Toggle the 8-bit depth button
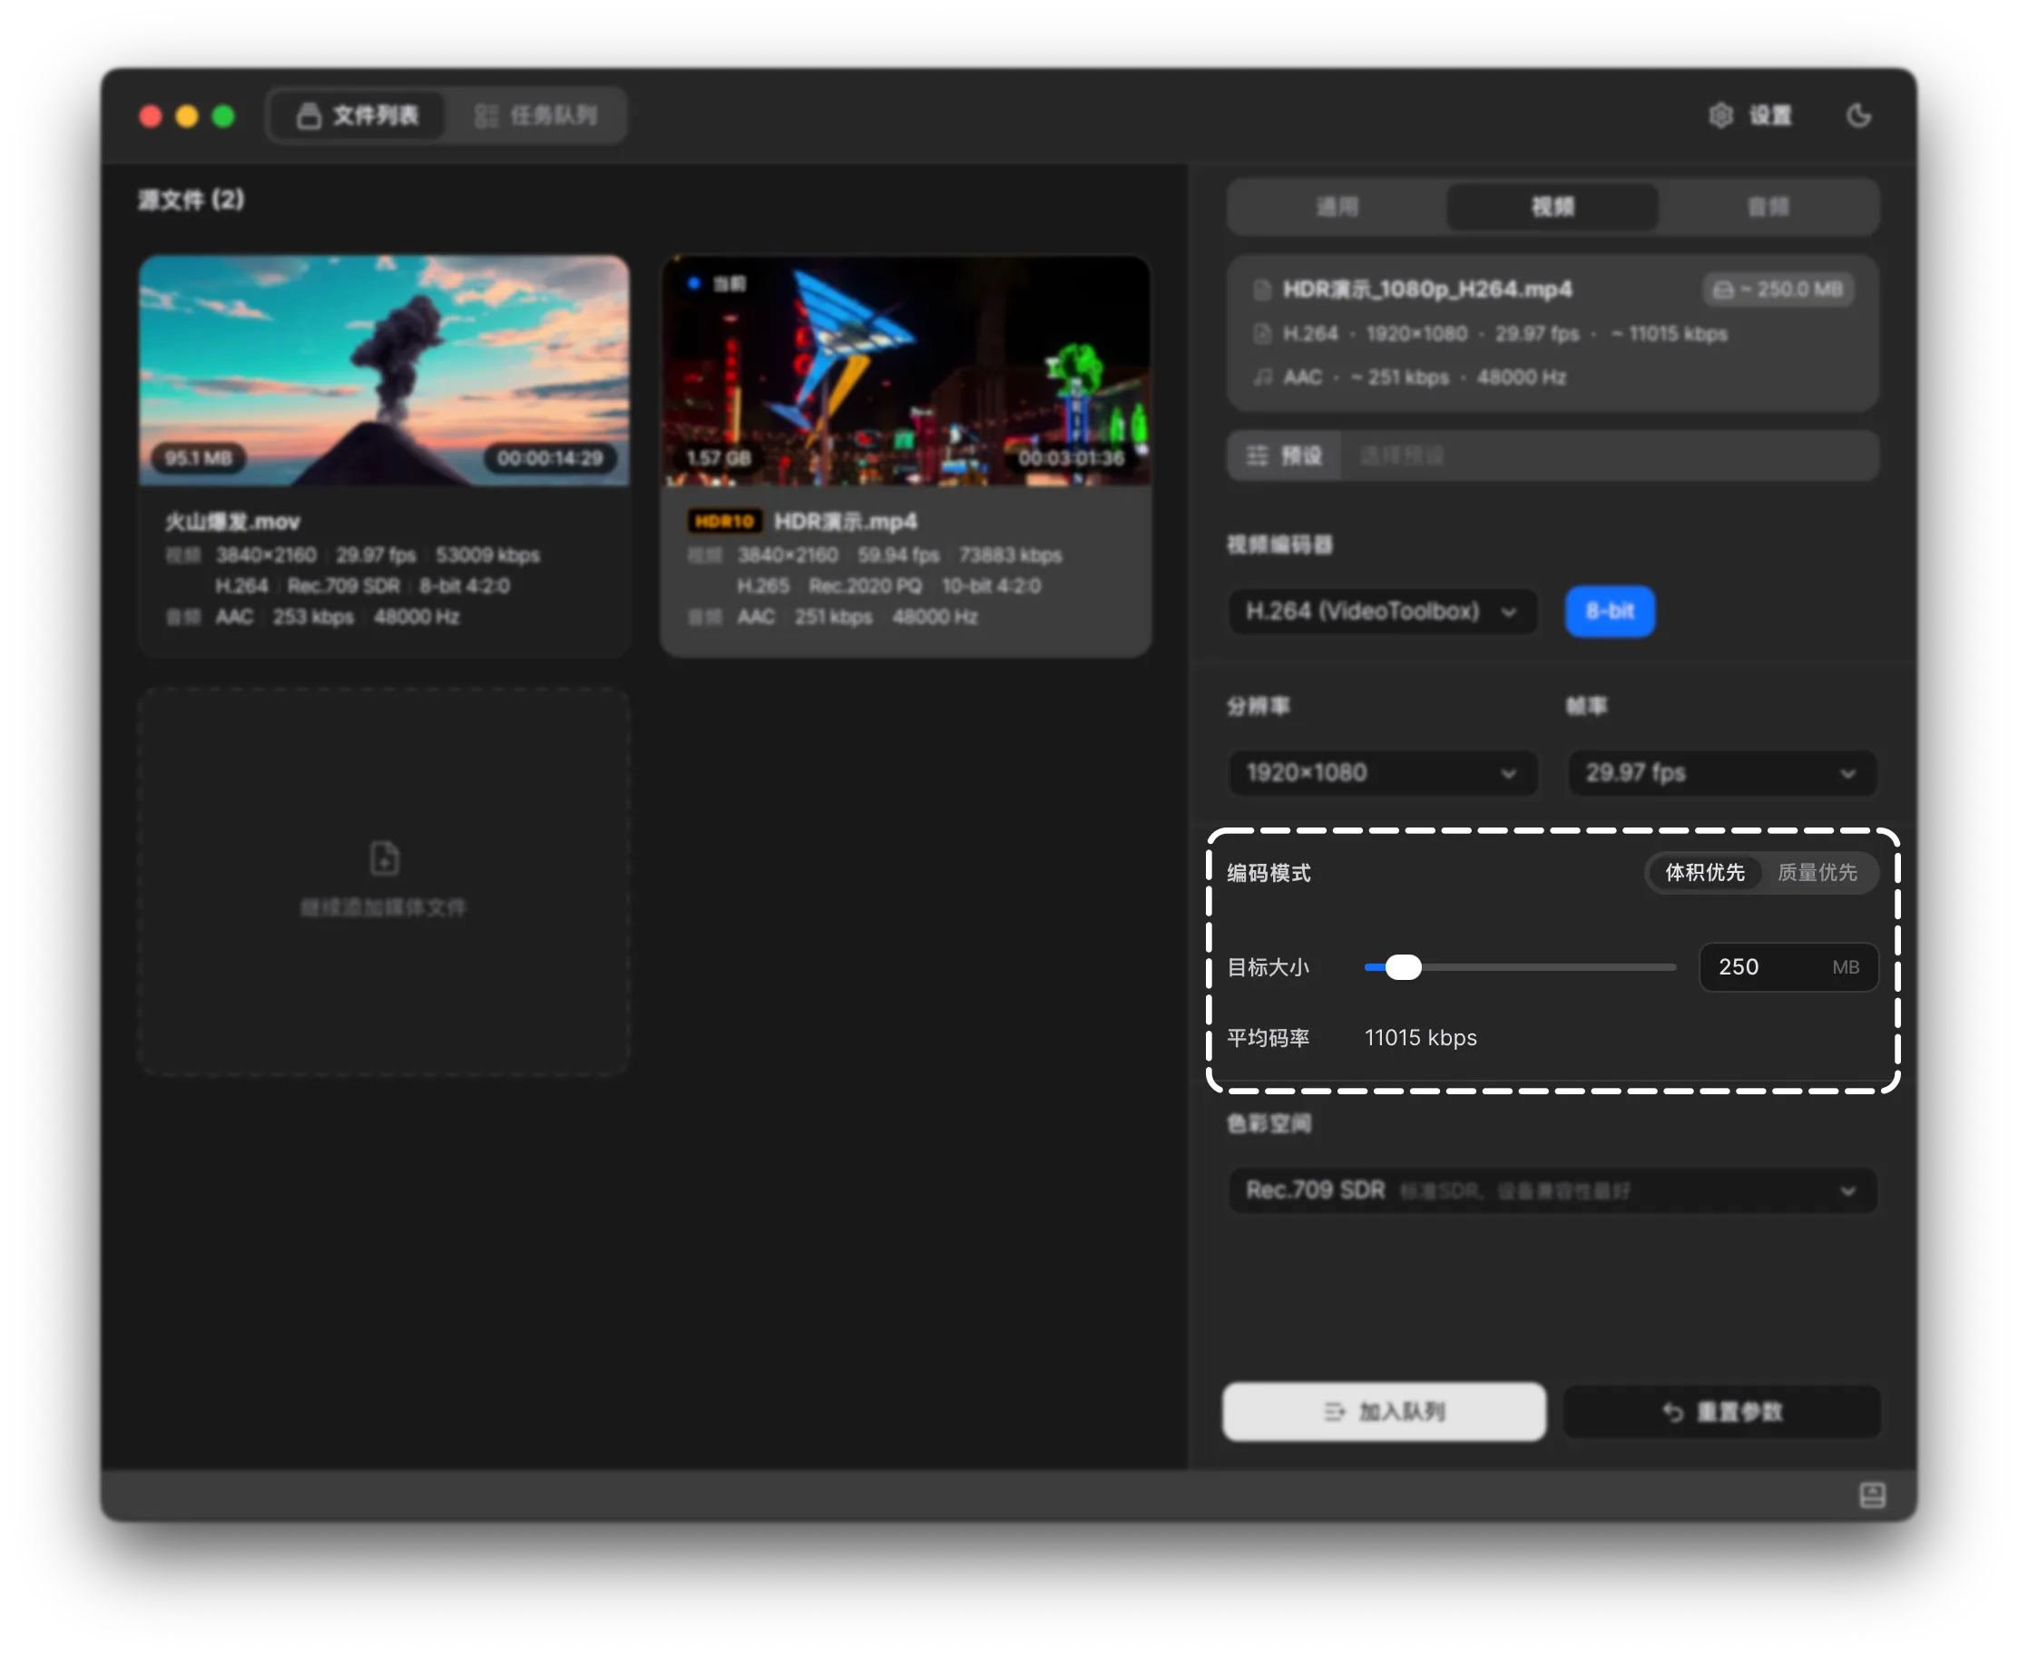This screenshot has width=2018, height=1655. (x=1609, y=611)
